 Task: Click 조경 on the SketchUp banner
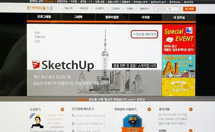[x=37, y=41]
